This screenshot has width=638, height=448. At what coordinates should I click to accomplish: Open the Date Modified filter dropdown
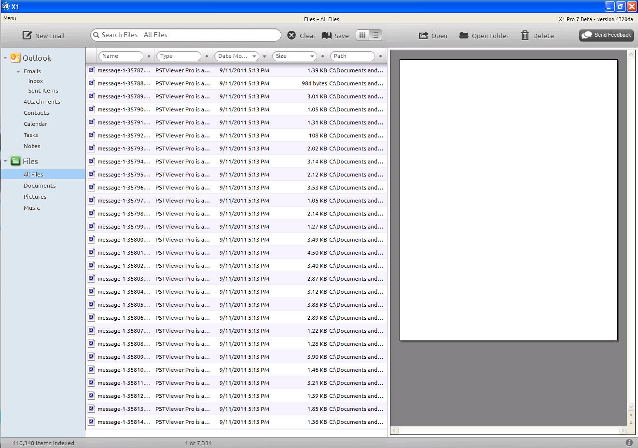[254, 56]
